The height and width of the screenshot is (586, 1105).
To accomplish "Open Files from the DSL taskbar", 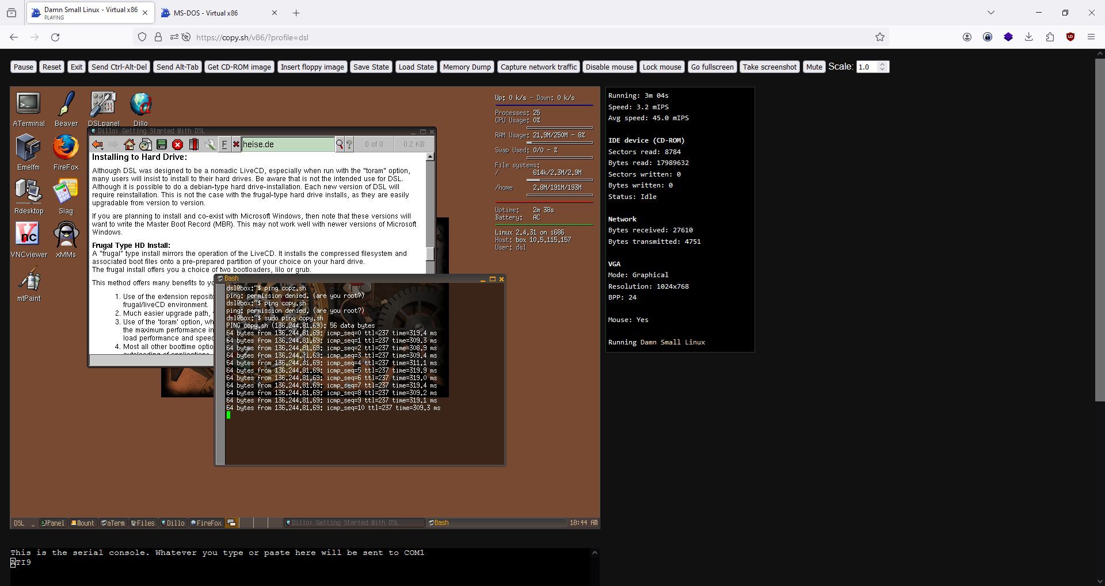I will pyautogui.click(x=143, y=523).
